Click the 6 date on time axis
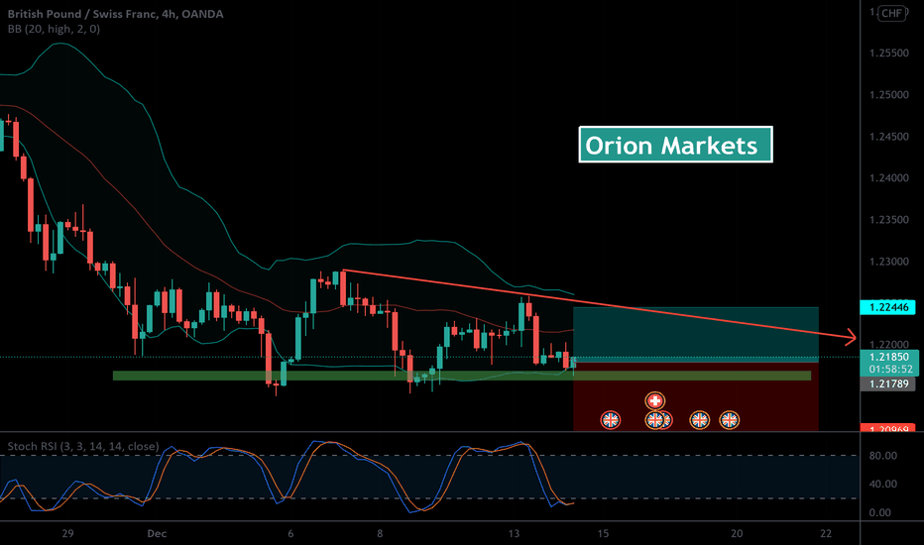This screenshot has width=924, height=545. click(290, 534)
